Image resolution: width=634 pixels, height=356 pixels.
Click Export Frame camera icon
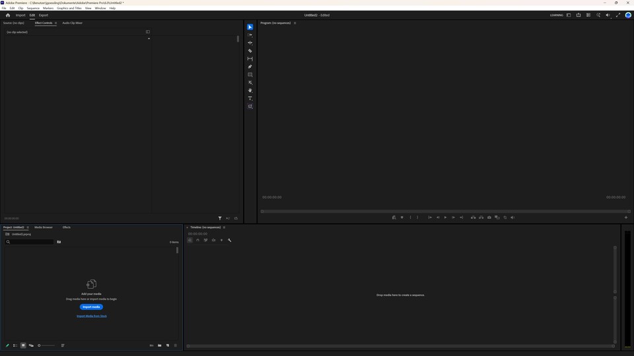click(x=489, y=218)
